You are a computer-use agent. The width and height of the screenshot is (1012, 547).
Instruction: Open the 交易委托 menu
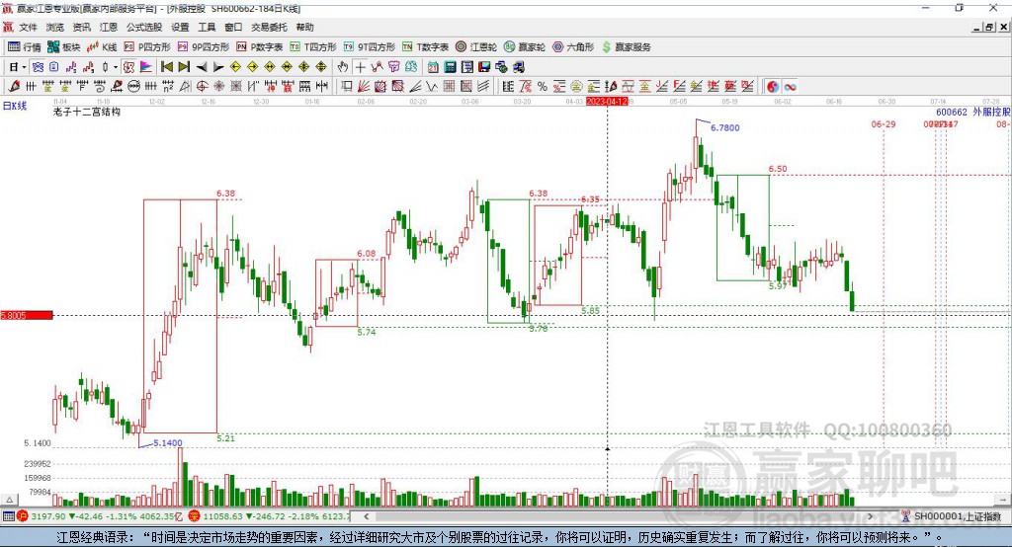click(269, 27)
